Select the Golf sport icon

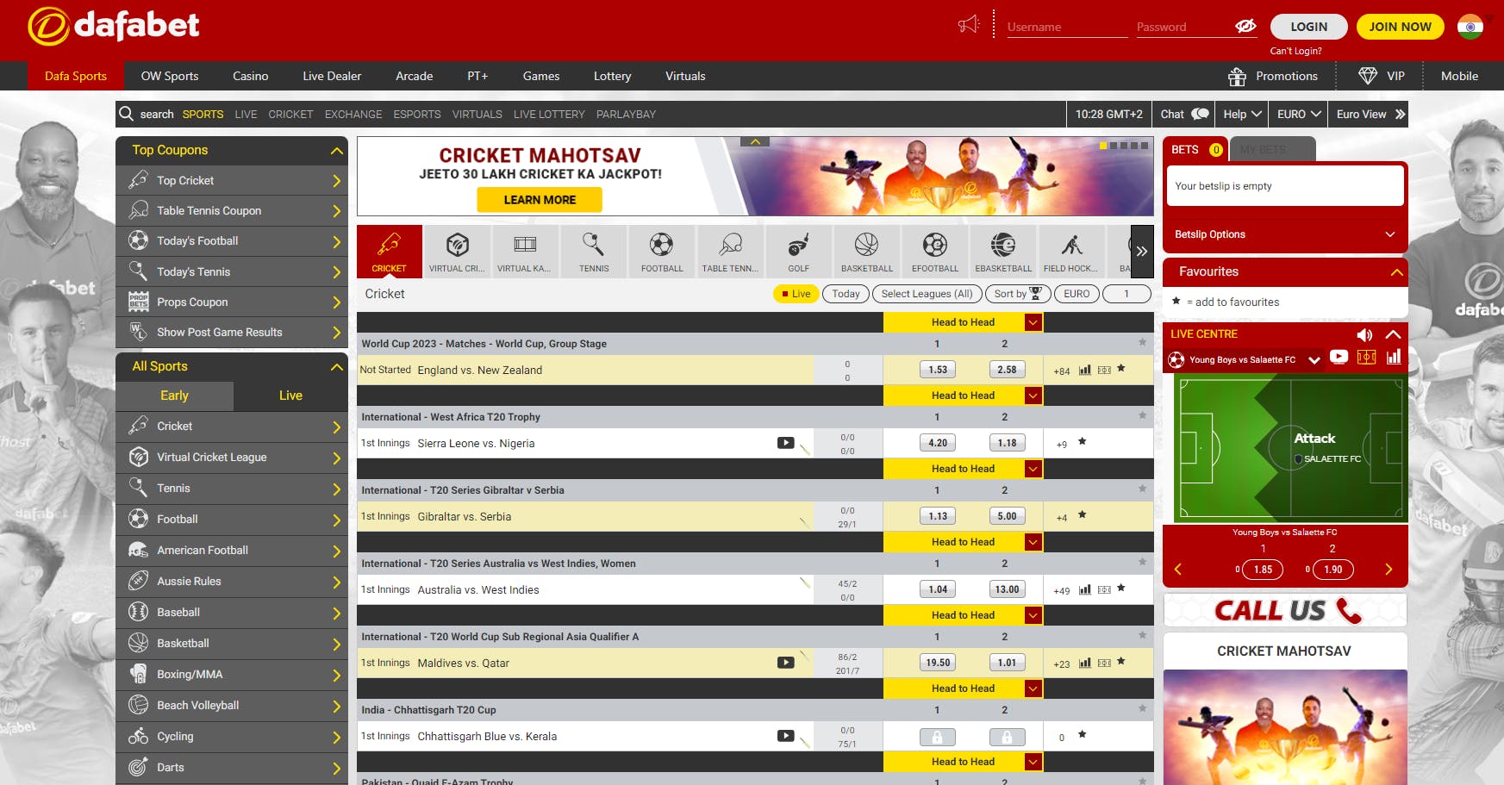pos(798,251)
